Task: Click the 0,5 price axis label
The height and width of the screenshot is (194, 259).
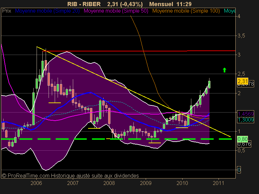Action: pos(241,150)
